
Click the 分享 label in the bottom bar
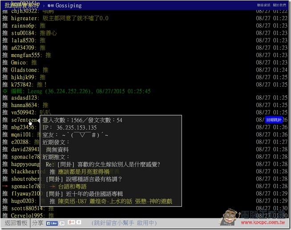pos(37,223)
